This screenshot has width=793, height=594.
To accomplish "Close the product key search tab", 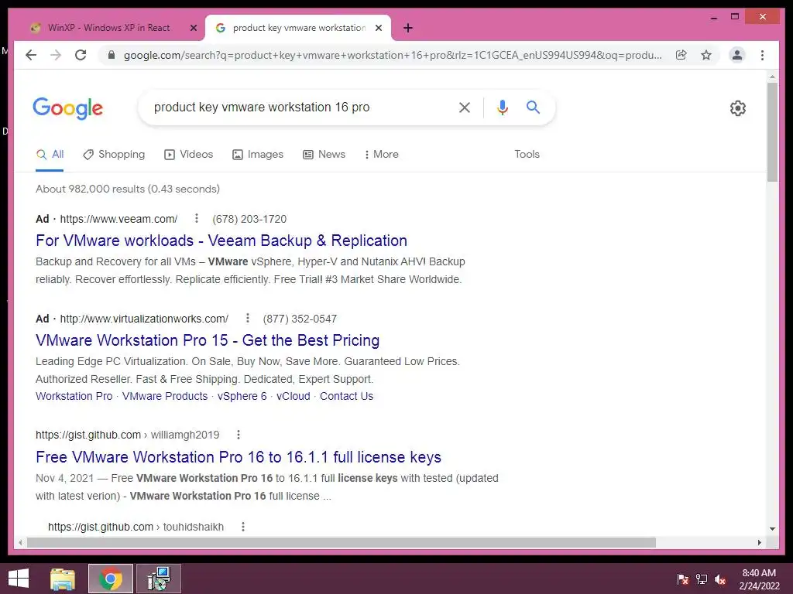I will click(378, 28).
